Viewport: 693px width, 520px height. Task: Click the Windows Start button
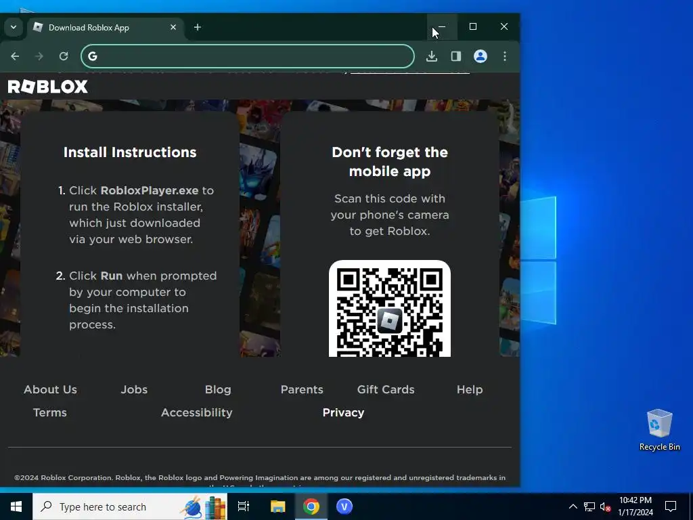click(x=16, y=506)
